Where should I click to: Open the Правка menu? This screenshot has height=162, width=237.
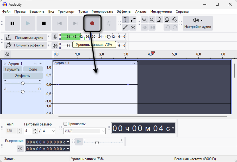pyautogui.click(x=20, y=11)
